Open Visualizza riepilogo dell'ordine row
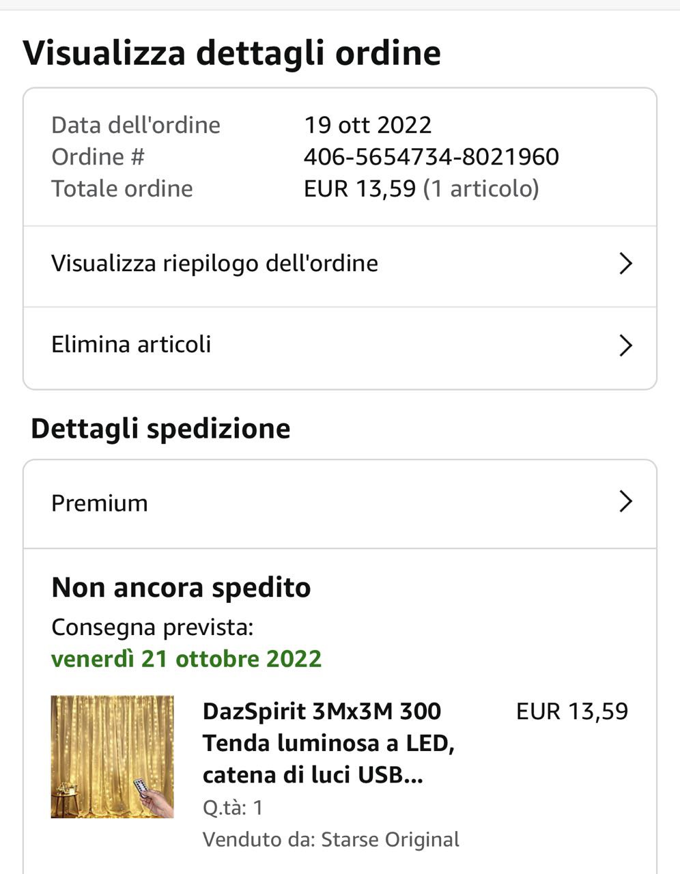 click(340, 266)
